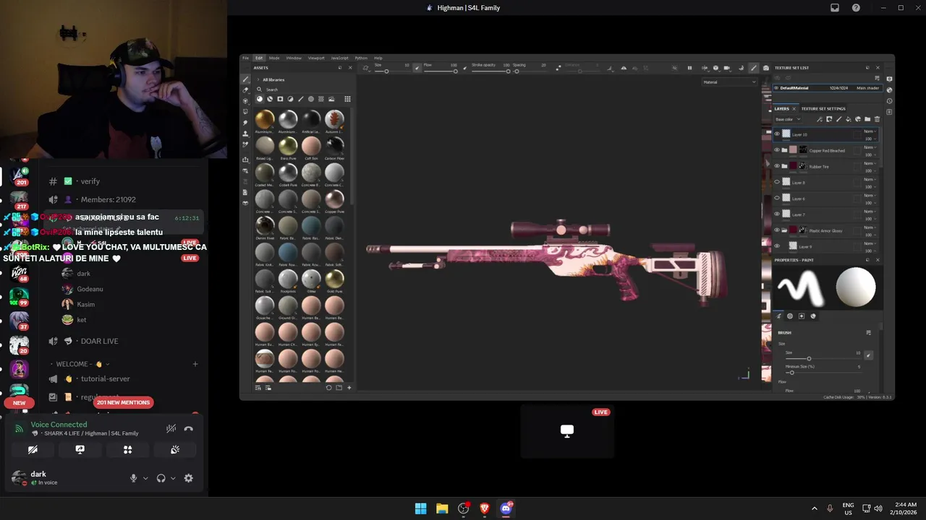Adjust the Stroke opacity slider
The image size is (926, 520).
click(490, 71)
